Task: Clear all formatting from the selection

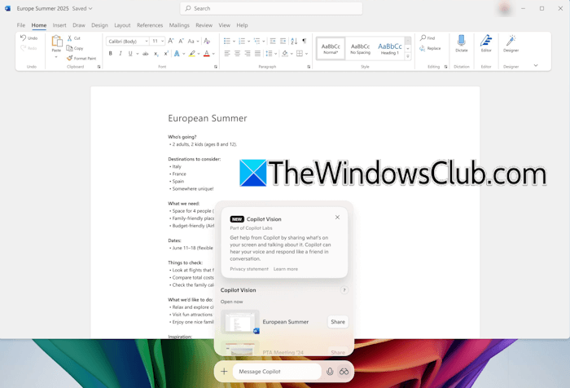Action: coord(207,41)
